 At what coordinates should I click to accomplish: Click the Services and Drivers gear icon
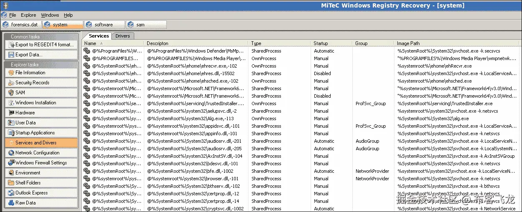(x=11, y=143)
